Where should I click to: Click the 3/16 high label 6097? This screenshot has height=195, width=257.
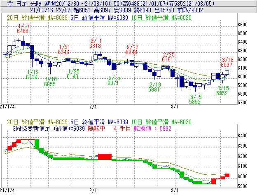click(x=227, y=65)
